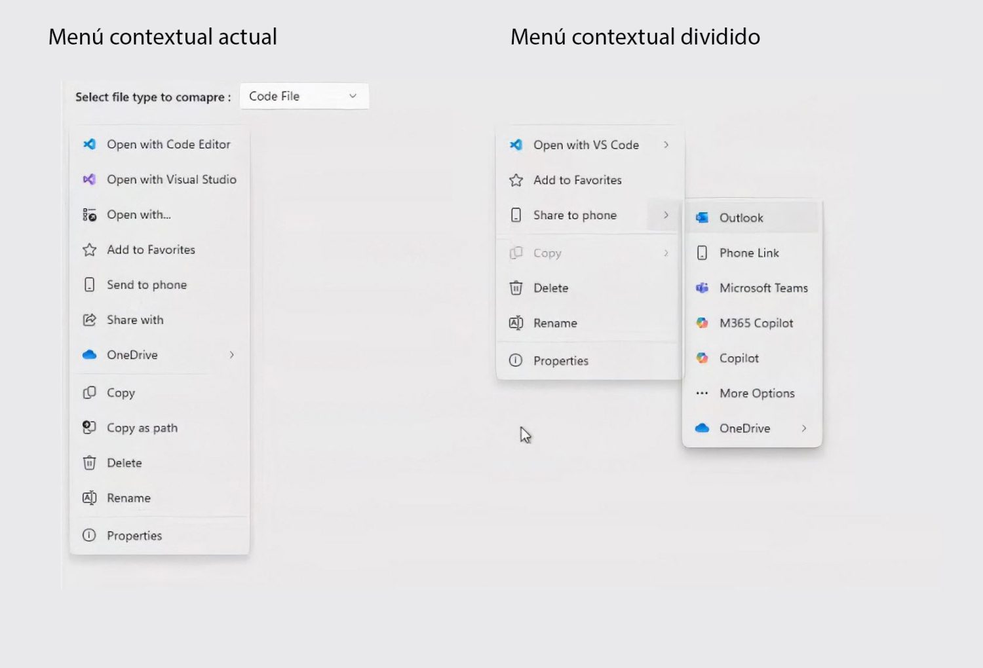
Task: Expand the Share to phone submenu
Action: click(666, 215)
